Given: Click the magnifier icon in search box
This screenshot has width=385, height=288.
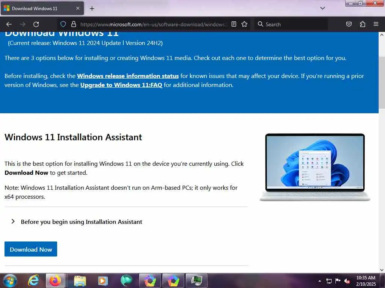Looking at the screenshot, I should [260, 24].
